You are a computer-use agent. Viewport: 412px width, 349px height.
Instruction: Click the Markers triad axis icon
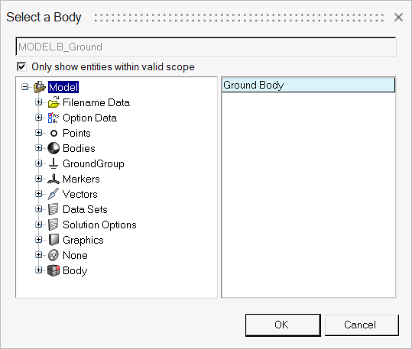54,179
